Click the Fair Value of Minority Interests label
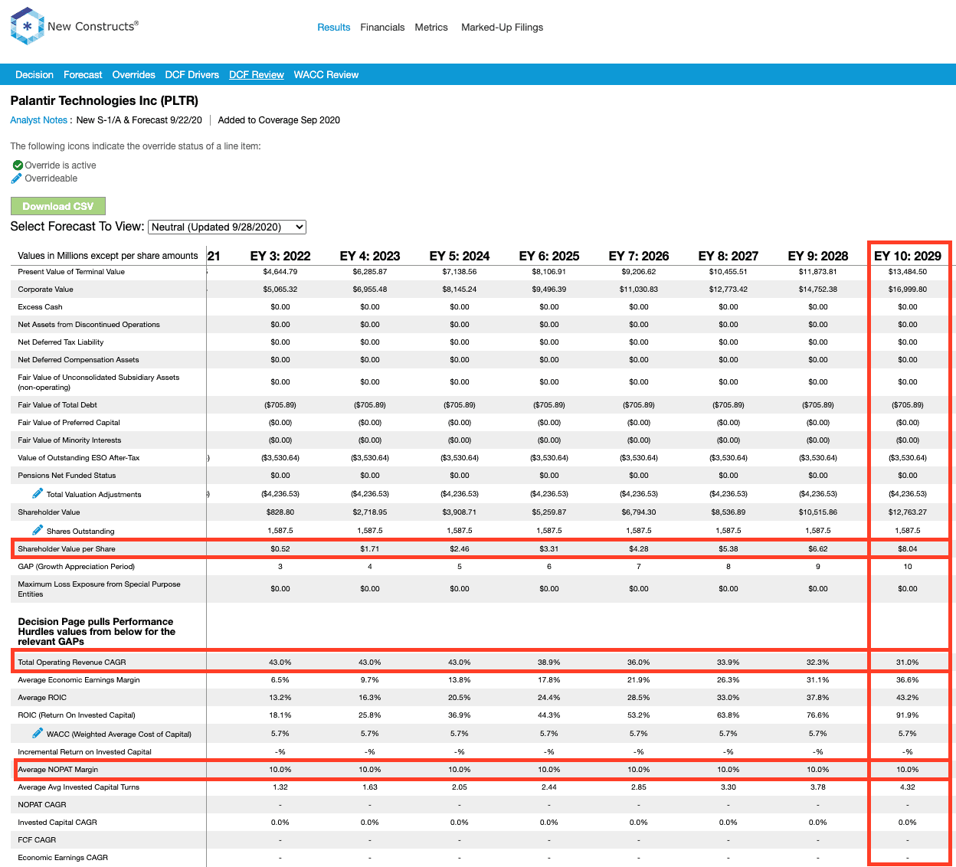The image size is (956, 867). 70,440
